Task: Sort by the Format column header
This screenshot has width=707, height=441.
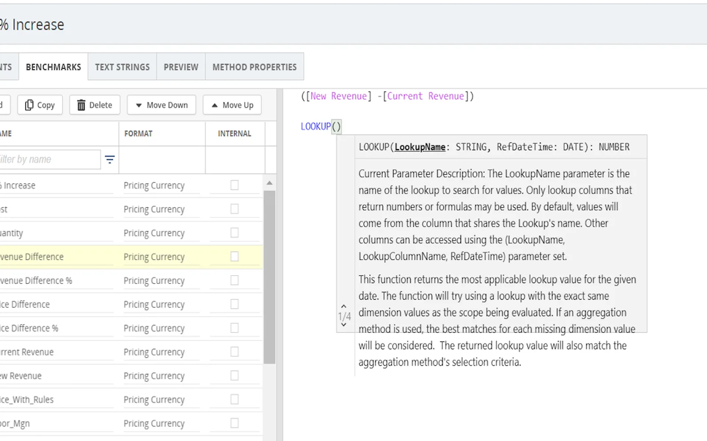Action: pos(138,134)
